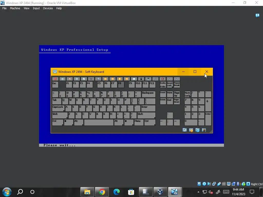This screenshot has width=263, height=197.
Task: Toggle the CapsLock key on soft keyboard
Action: pos(58,108)
